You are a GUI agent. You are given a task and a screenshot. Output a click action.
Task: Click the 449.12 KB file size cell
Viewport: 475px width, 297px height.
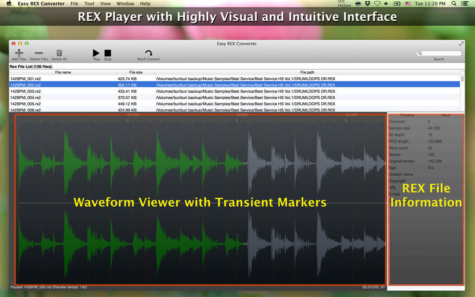pos(127,104)
